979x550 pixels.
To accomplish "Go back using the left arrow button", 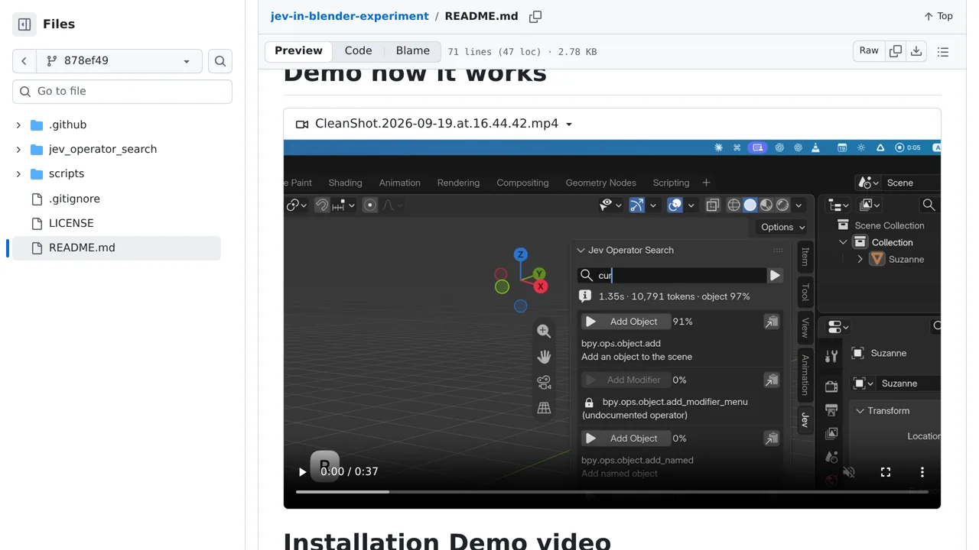I will [x=24, y=61].
